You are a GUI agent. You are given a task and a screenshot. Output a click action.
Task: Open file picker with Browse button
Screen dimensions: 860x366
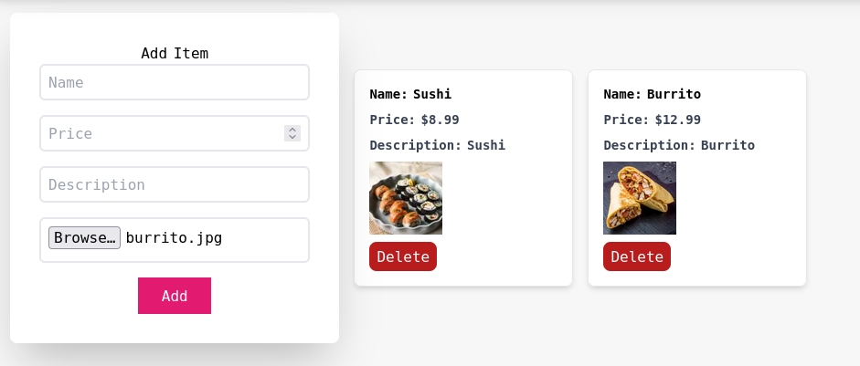click(84, 238)
